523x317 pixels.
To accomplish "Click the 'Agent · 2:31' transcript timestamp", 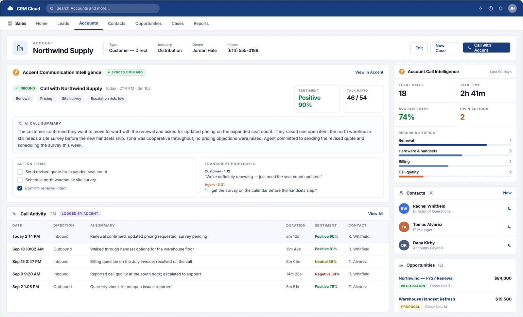I will point(215,185).
